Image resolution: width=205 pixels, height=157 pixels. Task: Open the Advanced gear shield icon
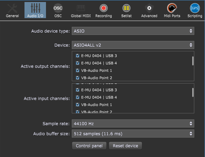(x=149, y=8)
